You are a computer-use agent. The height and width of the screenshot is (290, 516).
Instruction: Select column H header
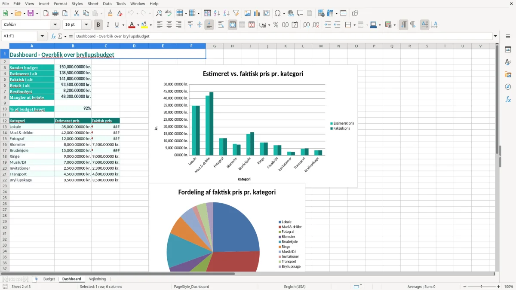coord(232,46)
